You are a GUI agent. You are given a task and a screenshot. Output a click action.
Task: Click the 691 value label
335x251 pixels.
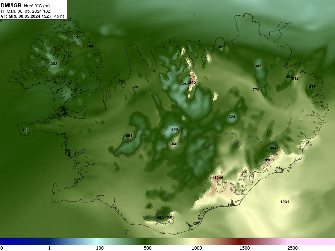(x=129, y=136)
